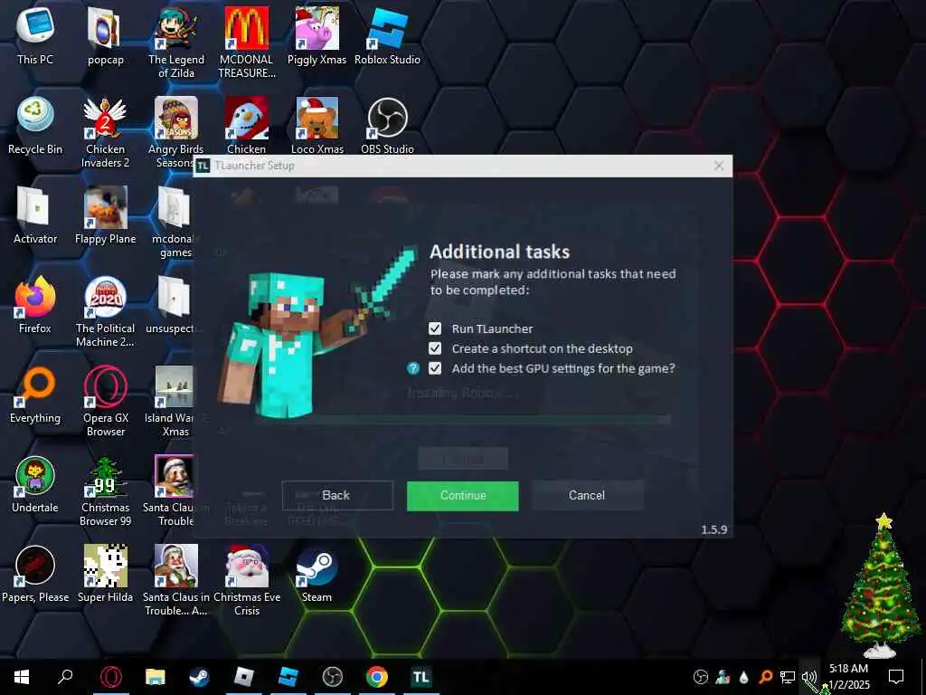Open Google Chrome from the taskbar
Image resolution: width=926 pixels, height=695 pixels.
point(377,677)
